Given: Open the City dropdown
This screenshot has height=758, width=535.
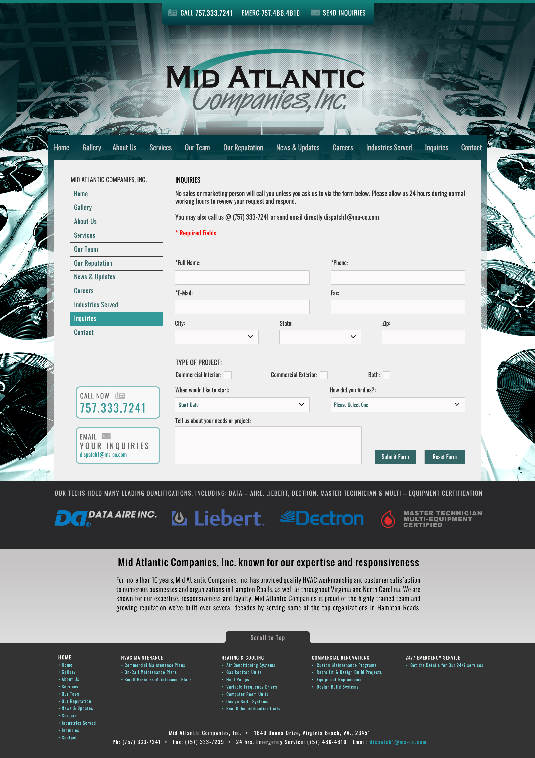Looking at the screenshot, I should point(217,337).
